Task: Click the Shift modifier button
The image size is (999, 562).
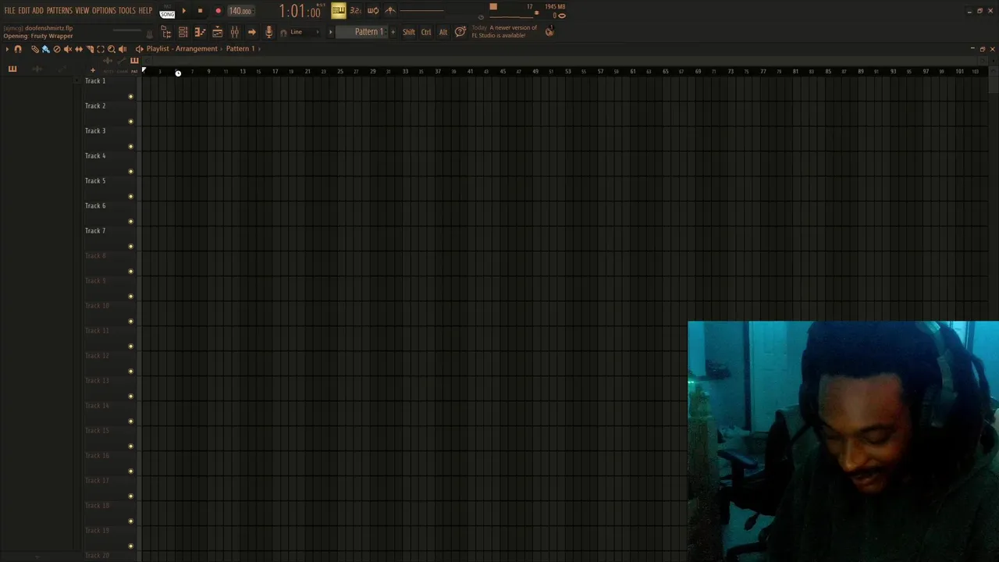Action: pos(409,32)
